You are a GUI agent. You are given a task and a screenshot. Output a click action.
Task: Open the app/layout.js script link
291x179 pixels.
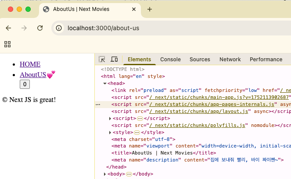[x=198, y=112]
